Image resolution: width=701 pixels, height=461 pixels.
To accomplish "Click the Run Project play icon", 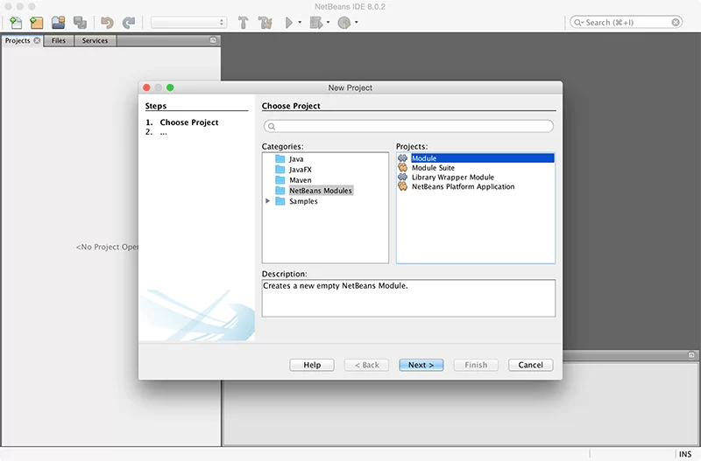I will point(289,23).
